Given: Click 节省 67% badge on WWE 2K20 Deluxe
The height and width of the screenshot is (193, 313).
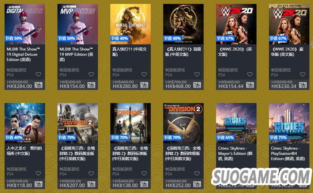Looking at the screenshot, I should [x=278, y=38].
